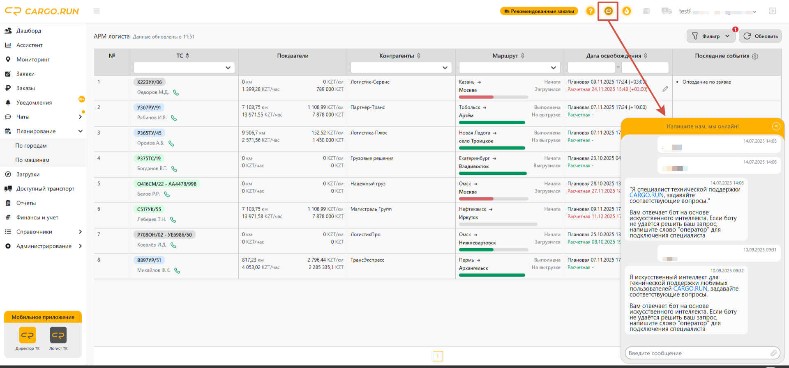
Task: Edit release date pencil icon in row 1
Action: tap(665, 89)
